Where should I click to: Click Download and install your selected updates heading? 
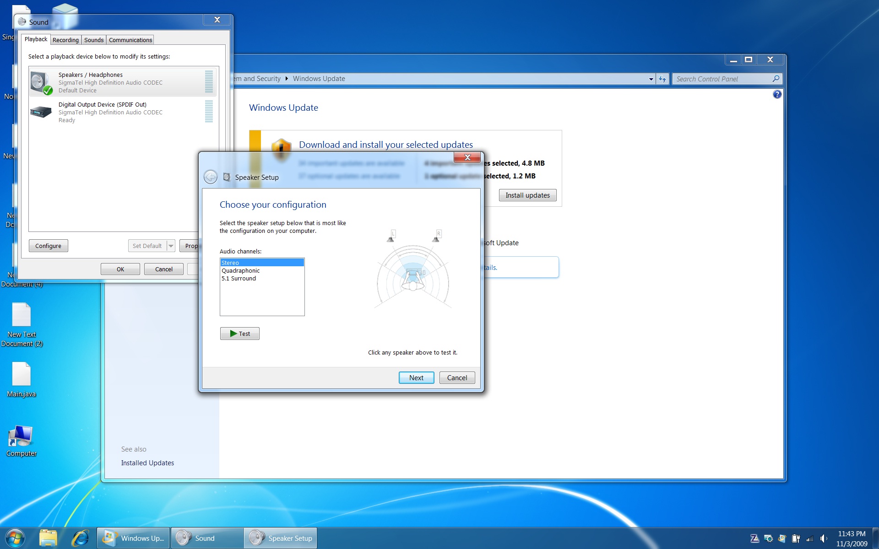click(x=385, y=145)
